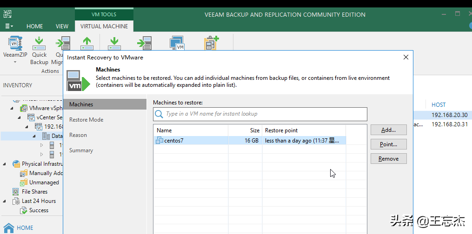Collapse the Physical Infrastructure node

click(x=5, y=164)
